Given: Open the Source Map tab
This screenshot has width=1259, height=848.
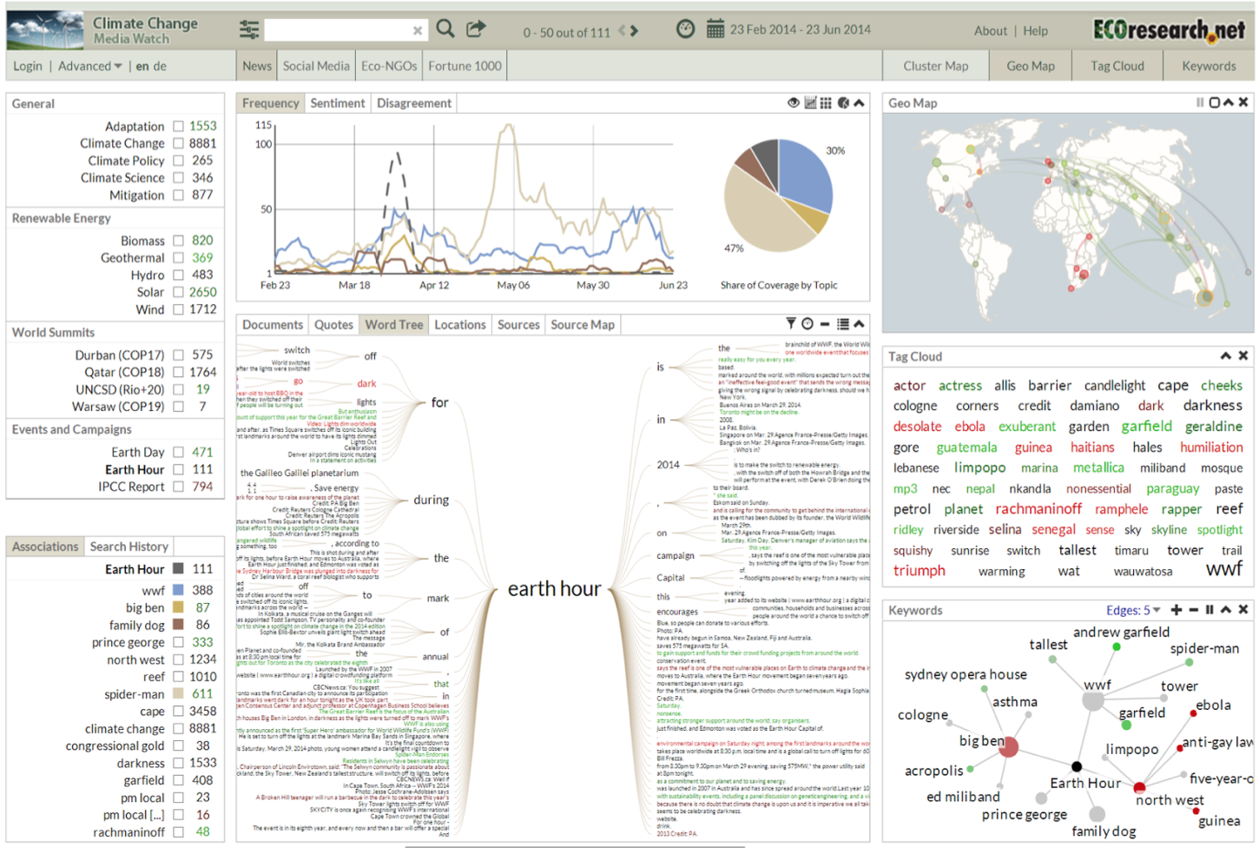Looking at the screenshot, I should [583, 324].
